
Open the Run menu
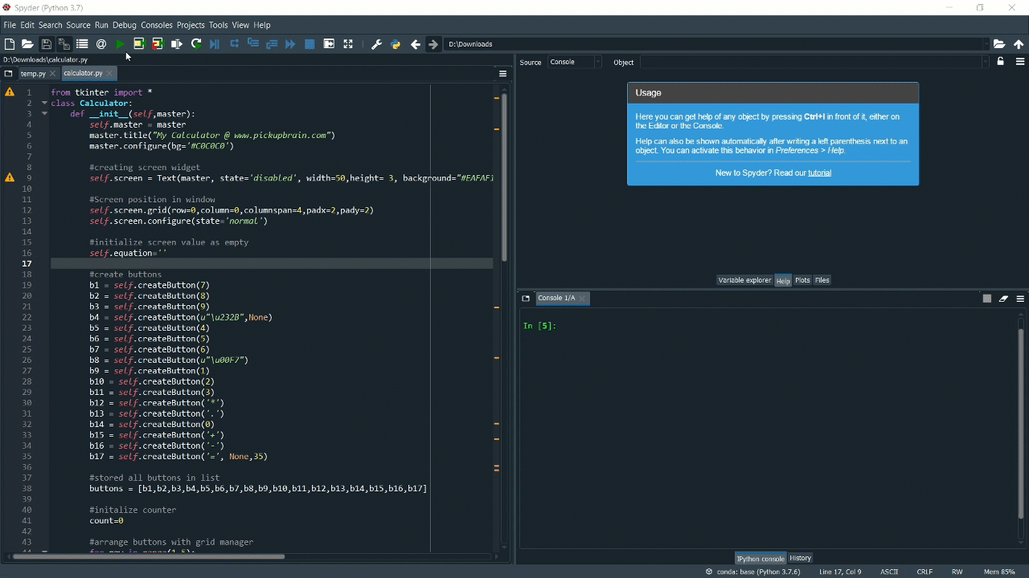click(x=101, y=25)
